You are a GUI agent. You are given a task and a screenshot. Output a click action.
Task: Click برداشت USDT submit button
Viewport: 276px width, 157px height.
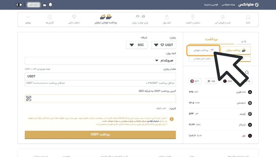(x=100, y=135)
